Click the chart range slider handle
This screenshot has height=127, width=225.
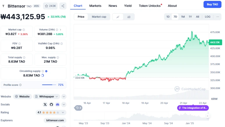point(208,116)
